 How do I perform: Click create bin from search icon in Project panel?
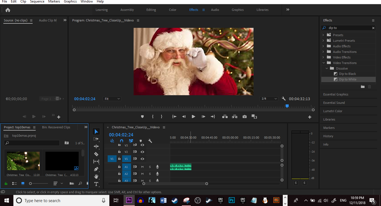point(67,143)
